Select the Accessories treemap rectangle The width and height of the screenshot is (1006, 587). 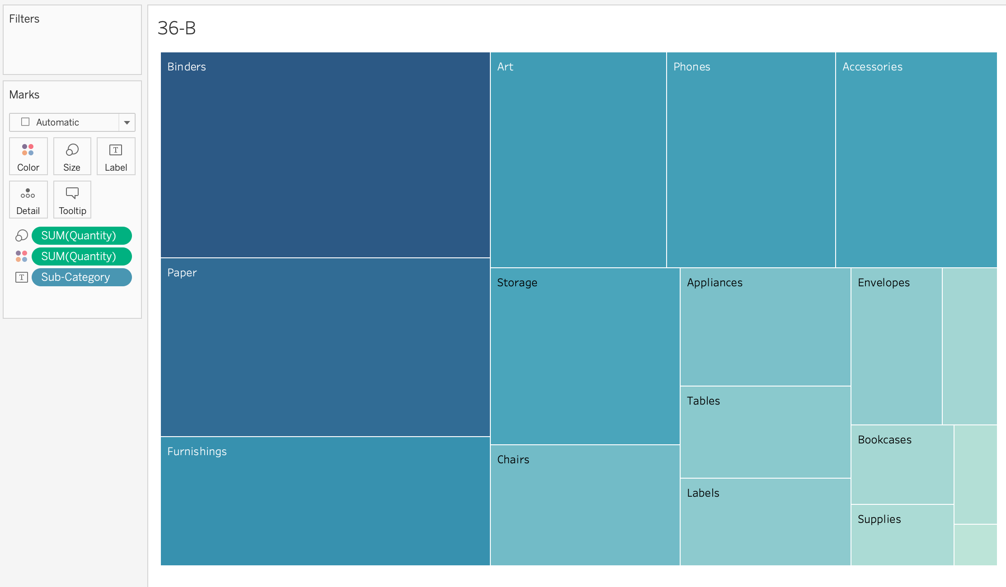(916, 160)
